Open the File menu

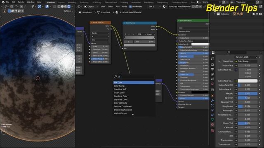[x=7, y=2]
